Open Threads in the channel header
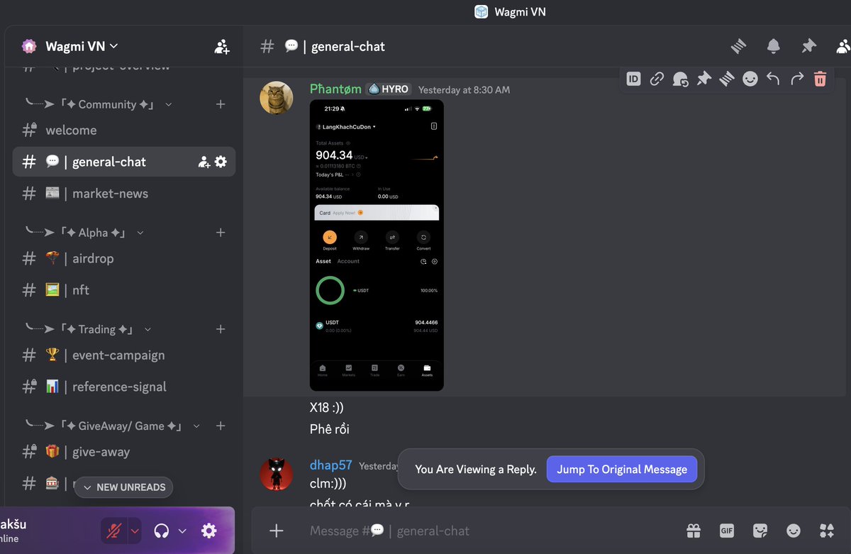851x554 pixels. tap(739, 46)
